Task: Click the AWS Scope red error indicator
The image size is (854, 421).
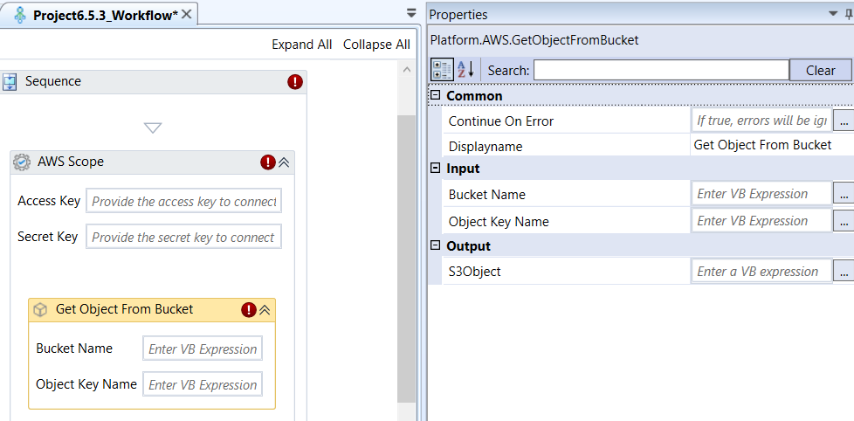Action: (268, 162)
